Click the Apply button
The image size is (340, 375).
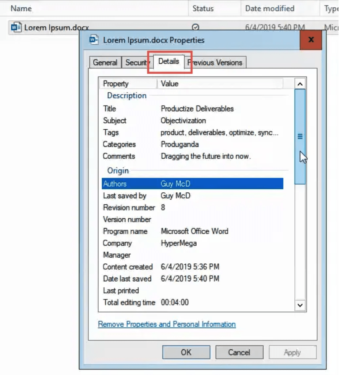point(292,352)
